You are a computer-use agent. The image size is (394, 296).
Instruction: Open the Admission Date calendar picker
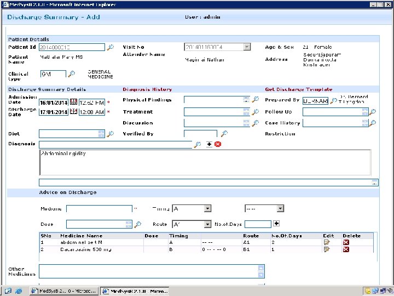point(74,102)
